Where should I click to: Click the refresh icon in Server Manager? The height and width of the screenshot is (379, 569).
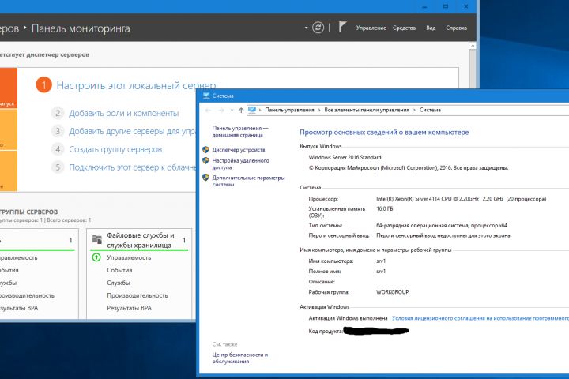[318, 28]
